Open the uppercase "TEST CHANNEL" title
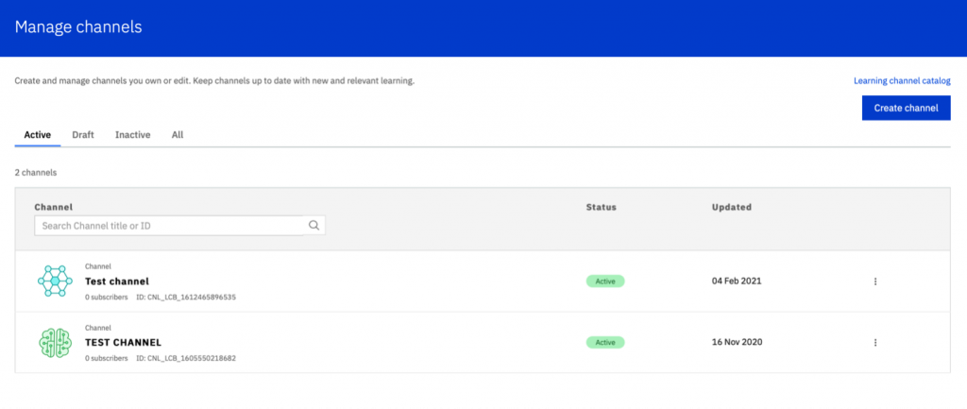Viewport: 967px width, 409px height. tap(124, 342)
